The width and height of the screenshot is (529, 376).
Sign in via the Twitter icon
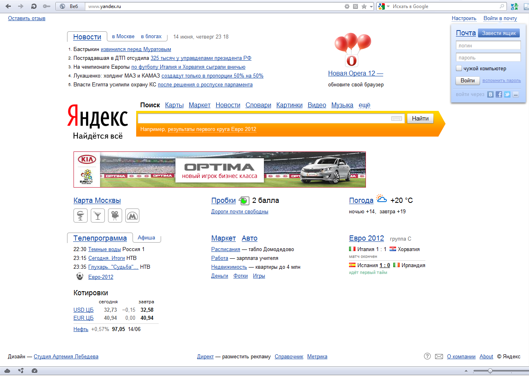[x=507, y=94]
